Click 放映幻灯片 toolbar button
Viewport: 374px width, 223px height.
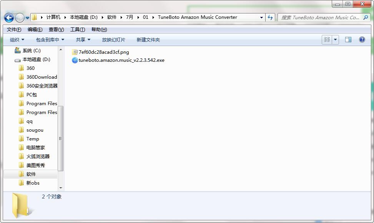point(113,40)
